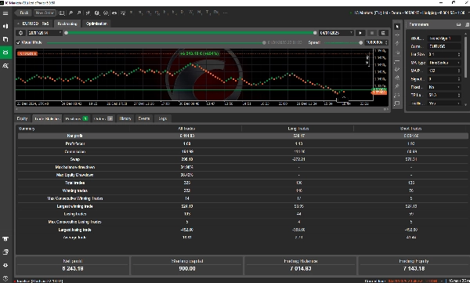Open the Analyze section with magnifier icon in sidebar

click(5, 66)
